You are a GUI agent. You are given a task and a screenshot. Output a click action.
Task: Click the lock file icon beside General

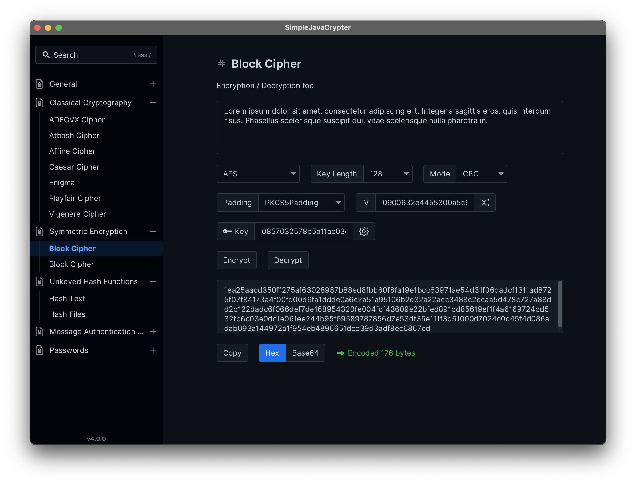tap(39, 84)
